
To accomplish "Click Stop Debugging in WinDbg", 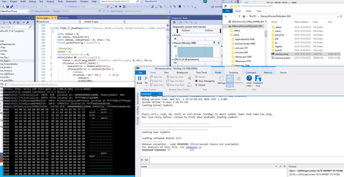I will 205,81.
